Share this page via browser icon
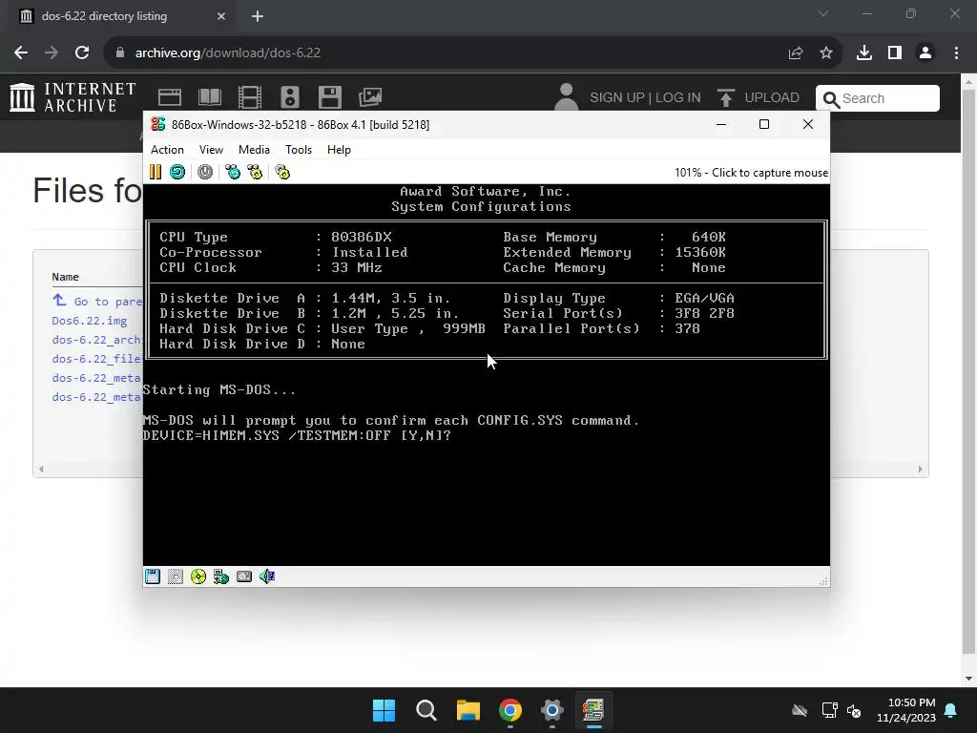This screenshot has height=733, width=977. tap(796, 53)
